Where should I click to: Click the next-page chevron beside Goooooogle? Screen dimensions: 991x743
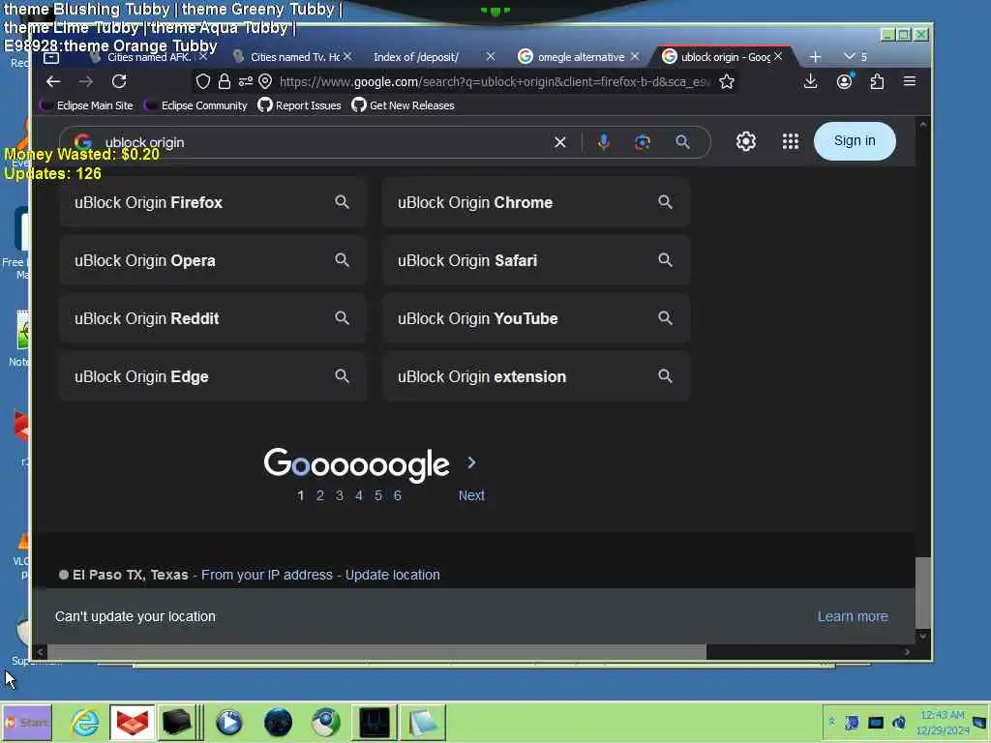[471, 463]
